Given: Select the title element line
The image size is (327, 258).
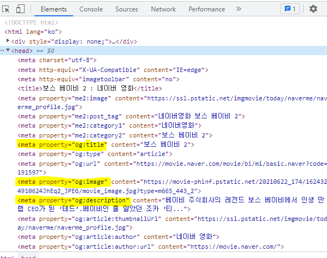Looking at the screenshot, I should pyautogui.click(x=90, y=88).
